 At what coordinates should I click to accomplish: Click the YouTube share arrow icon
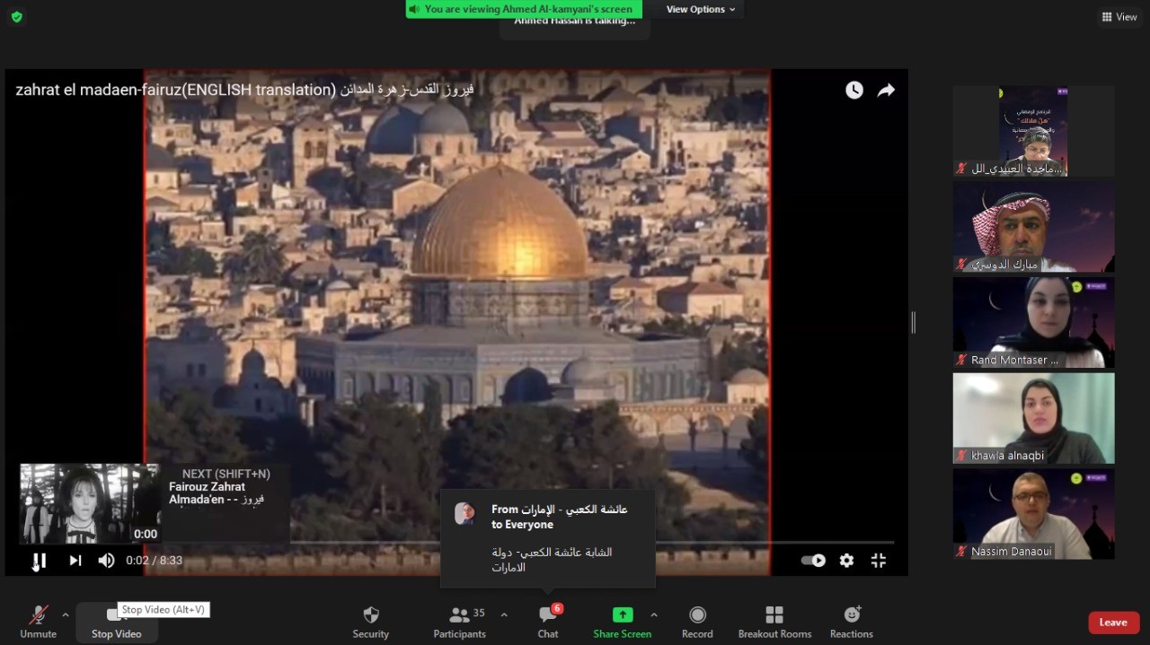(886, 90)
